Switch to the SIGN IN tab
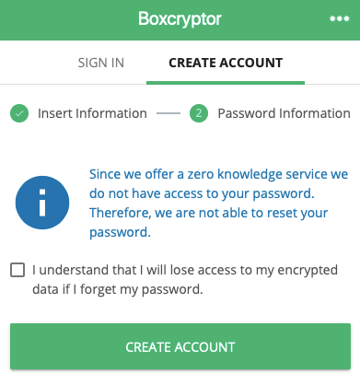This screenshot has height=385, width=360. [x=101, y=63]
